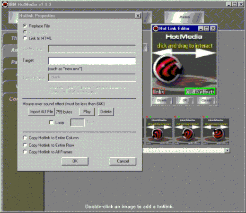This screenshot has height=213, width=246.
Task: Click the right arrow of the thumbnail scrollbar
Action: [x=227, y=151]
